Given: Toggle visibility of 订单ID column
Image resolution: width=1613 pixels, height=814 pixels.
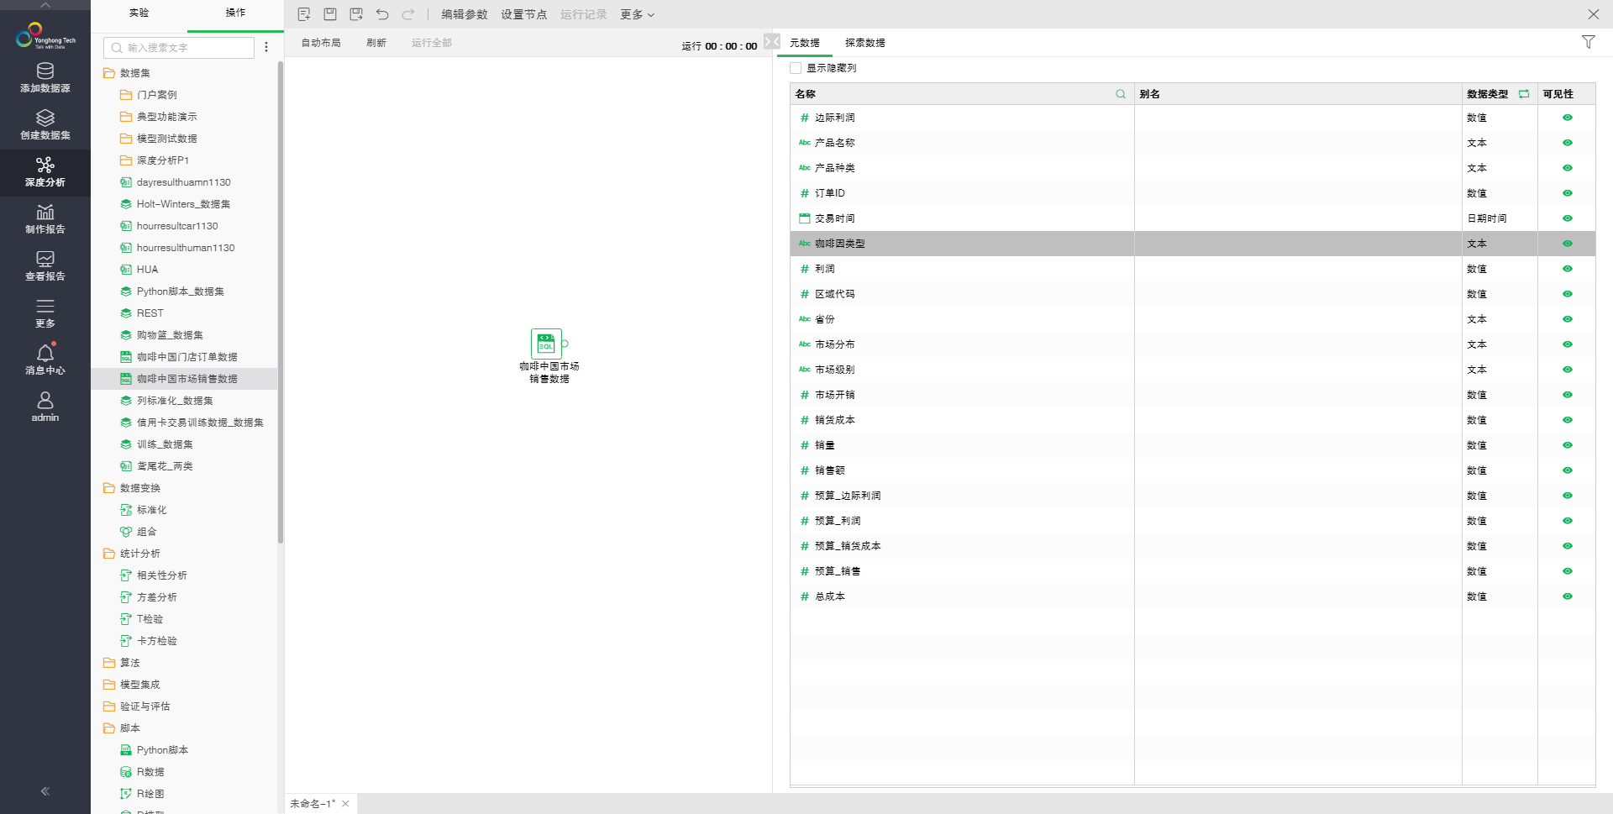Looking at the screenshot, I should click(x=1568, y=193).
